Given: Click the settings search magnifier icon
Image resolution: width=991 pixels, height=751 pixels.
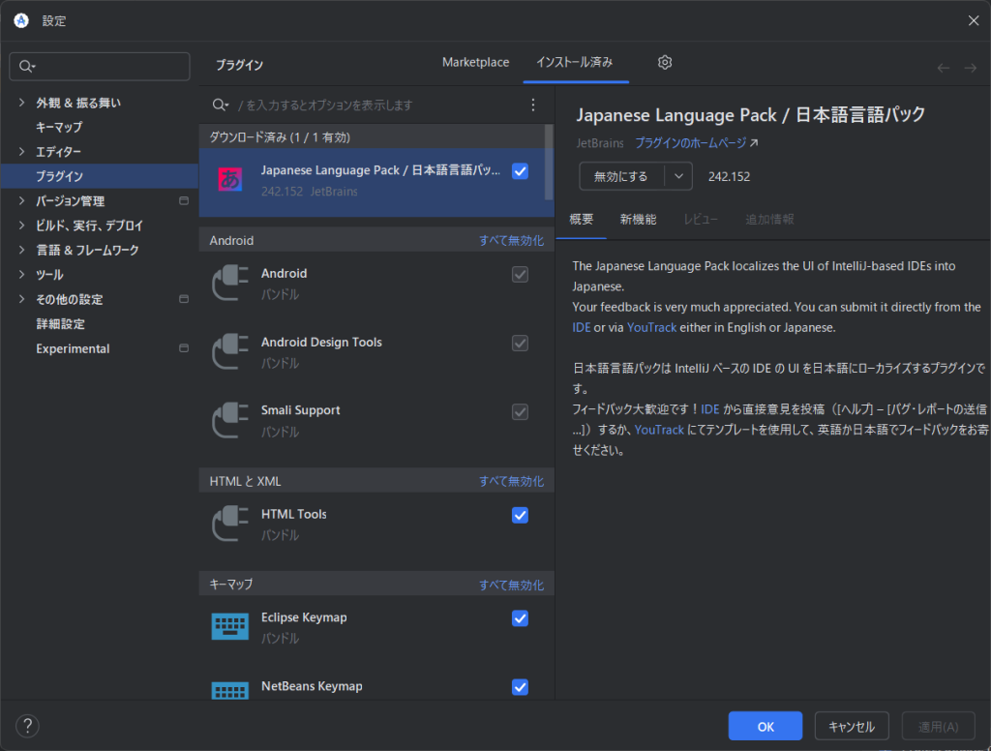Looking at the screenshot, I should (26, 67).
